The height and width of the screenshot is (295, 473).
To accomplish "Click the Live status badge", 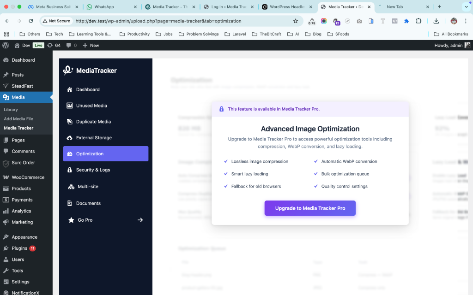I will [x=38, y=46].
